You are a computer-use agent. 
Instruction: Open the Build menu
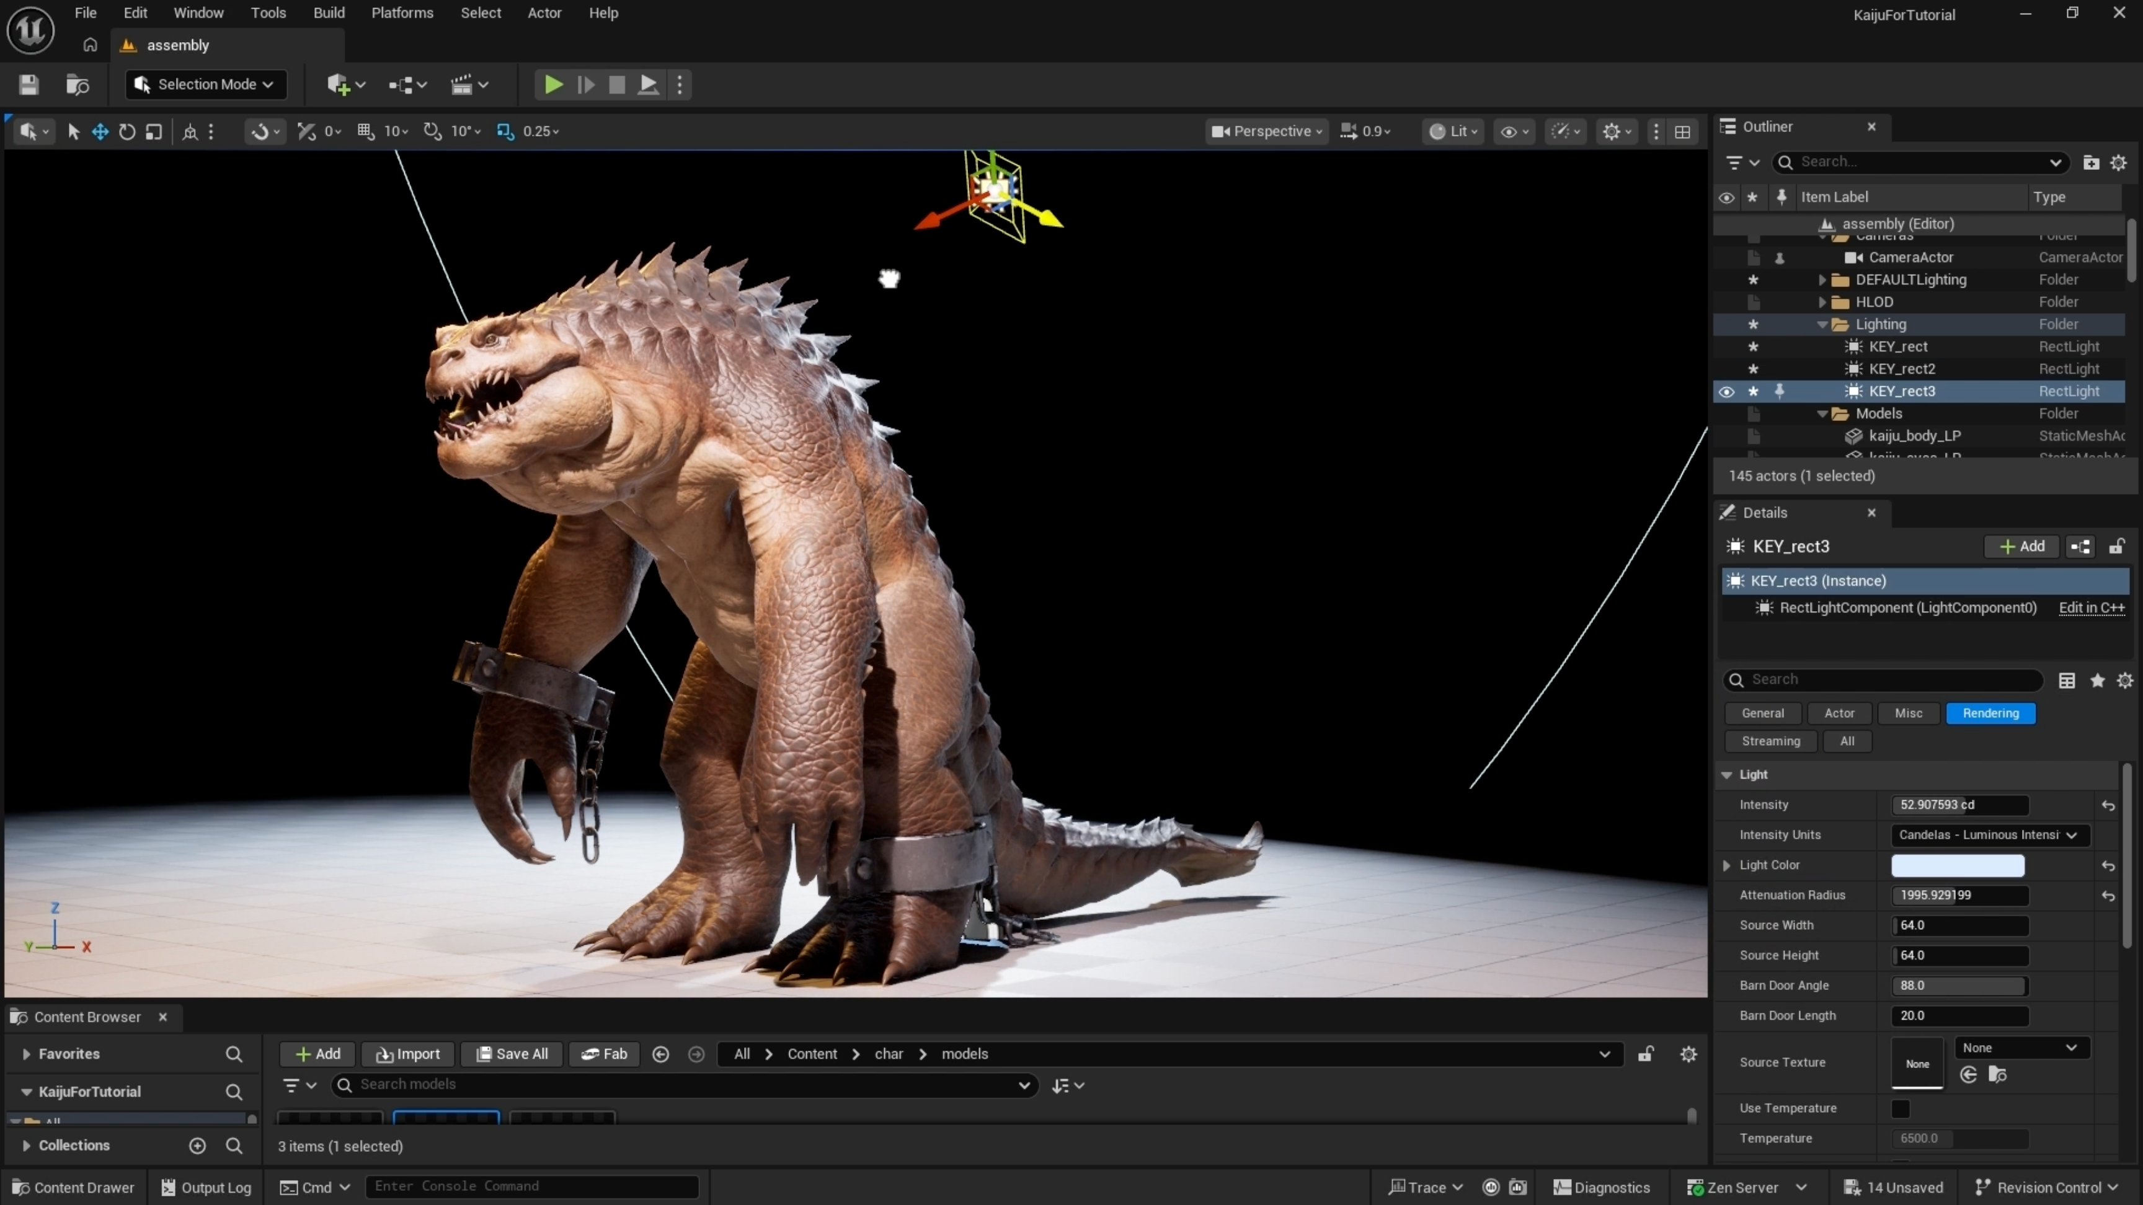329,13
